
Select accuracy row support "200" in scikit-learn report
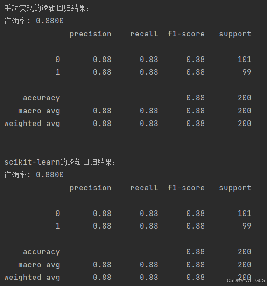[245, 252]
